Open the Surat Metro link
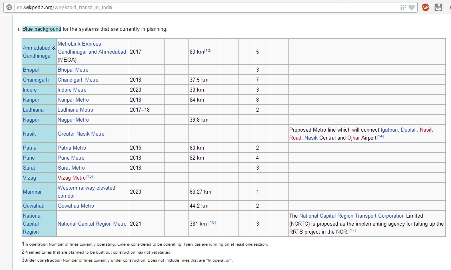Screen dimensions: 451x270 [71, 168]
